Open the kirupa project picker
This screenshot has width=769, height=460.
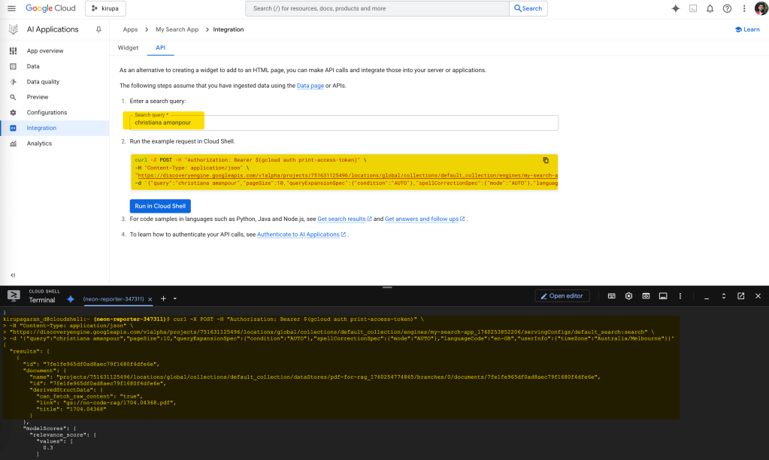[x=106, y=8]
